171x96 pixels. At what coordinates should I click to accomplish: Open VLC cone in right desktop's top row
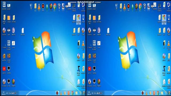coord(125,6)
